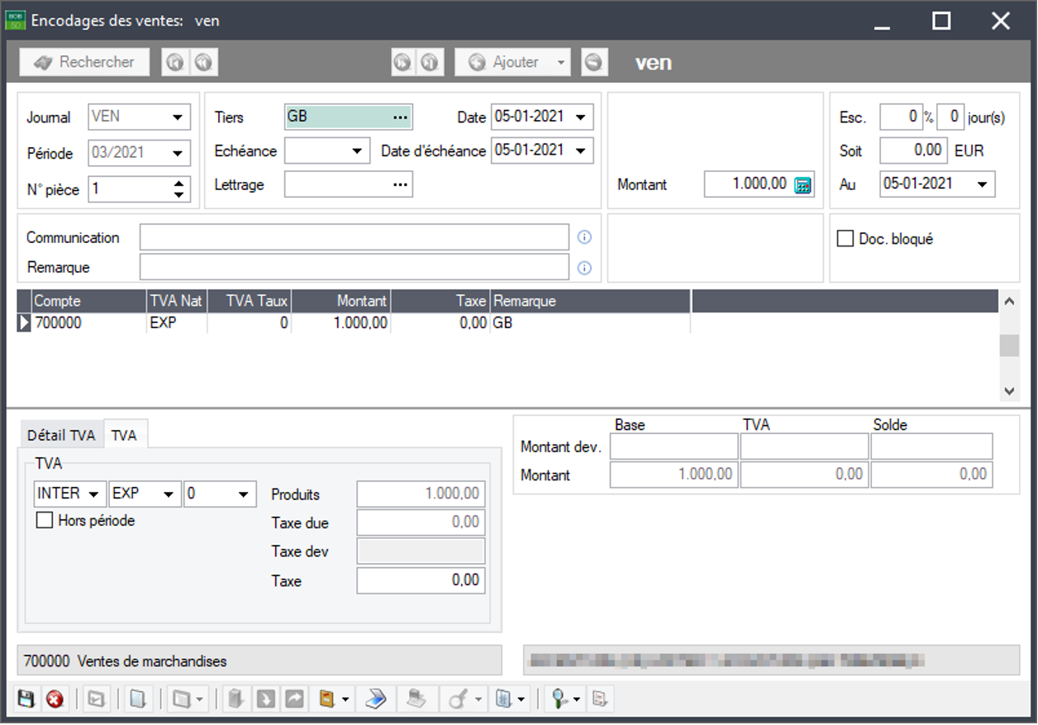Click the red cancel icon
Viewport: 1038px width, 725px height.
(x=55, y=699)
